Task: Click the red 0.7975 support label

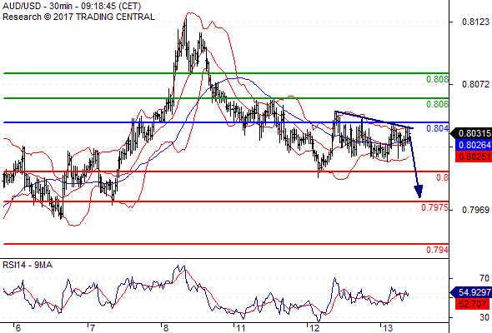Action: (435, 207)
